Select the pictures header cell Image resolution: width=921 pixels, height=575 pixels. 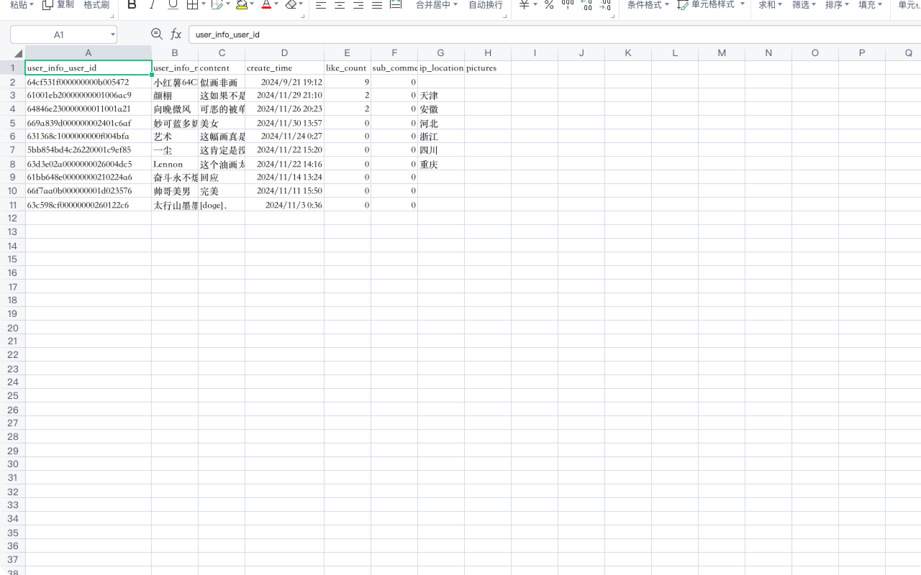coord(487,68)
